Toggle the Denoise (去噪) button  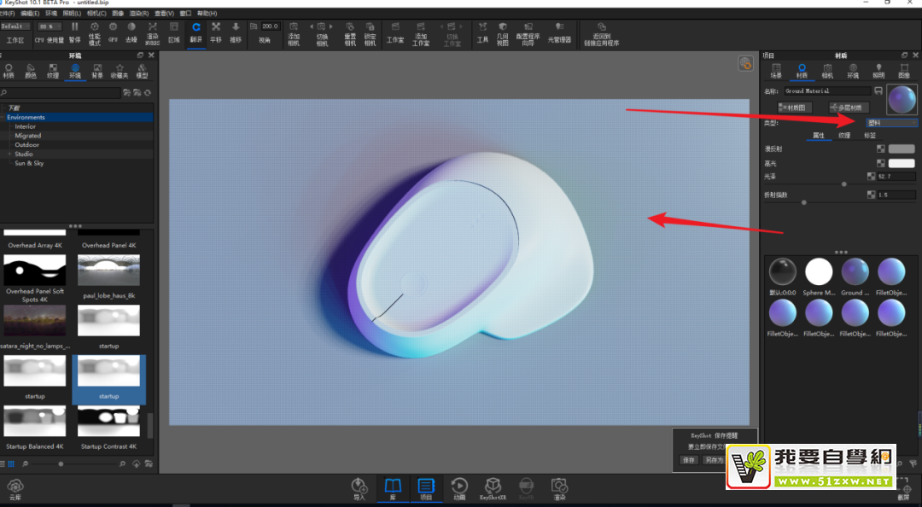[x=131, y=32]
